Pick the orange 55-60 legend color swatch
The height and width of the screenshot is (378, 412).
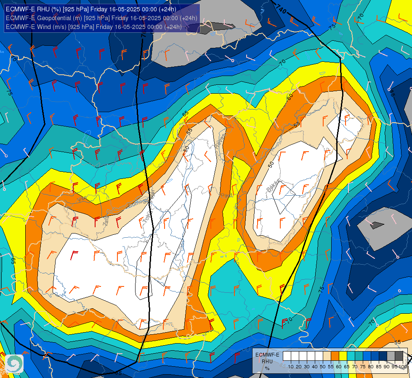(x=335, y=356)
